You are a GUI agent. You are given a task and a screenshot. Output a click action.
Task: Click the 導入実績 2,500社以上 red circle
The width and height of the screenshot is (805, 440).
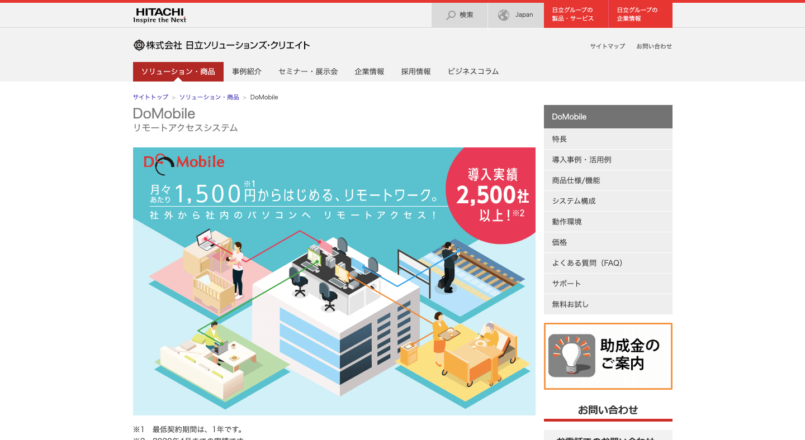[490, 195]
